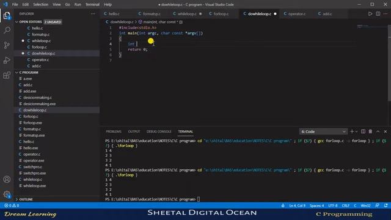
Task: Change indentation via Spaces: 4
Action: click(316, 205)
